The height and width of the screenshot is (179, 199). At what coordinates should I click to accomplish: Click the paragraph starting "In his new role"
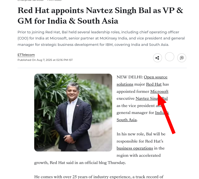pos(141,145)
